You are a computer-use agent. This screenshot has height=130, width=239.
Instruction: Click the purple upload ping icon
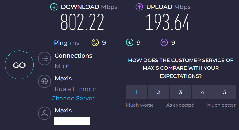click(x=164, y=43)
